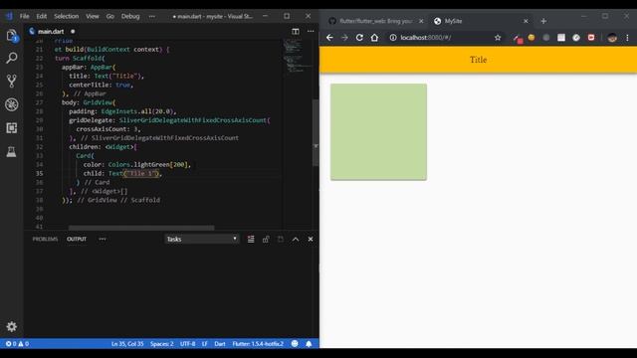Show more panel tabs ellipsis
Image resolution: width=637 pixels, height=358 pixels.
[x=103, y=239]
